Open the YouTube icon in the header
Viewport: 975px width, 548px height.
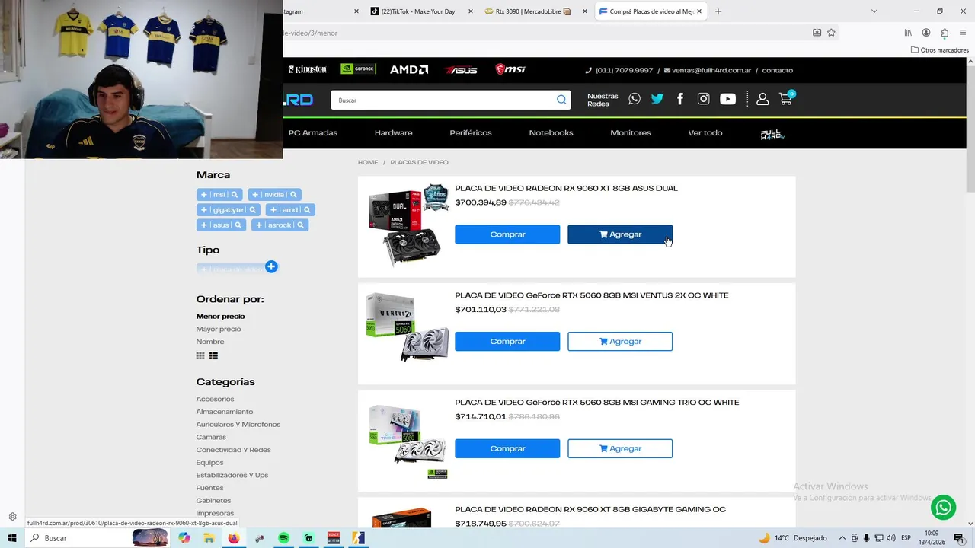[x=728, y=99]
